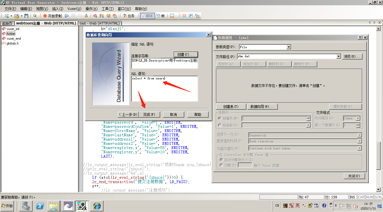Click 帮助 button in the query wizard
Screen dimensions: 383x212
pos(198,115)
